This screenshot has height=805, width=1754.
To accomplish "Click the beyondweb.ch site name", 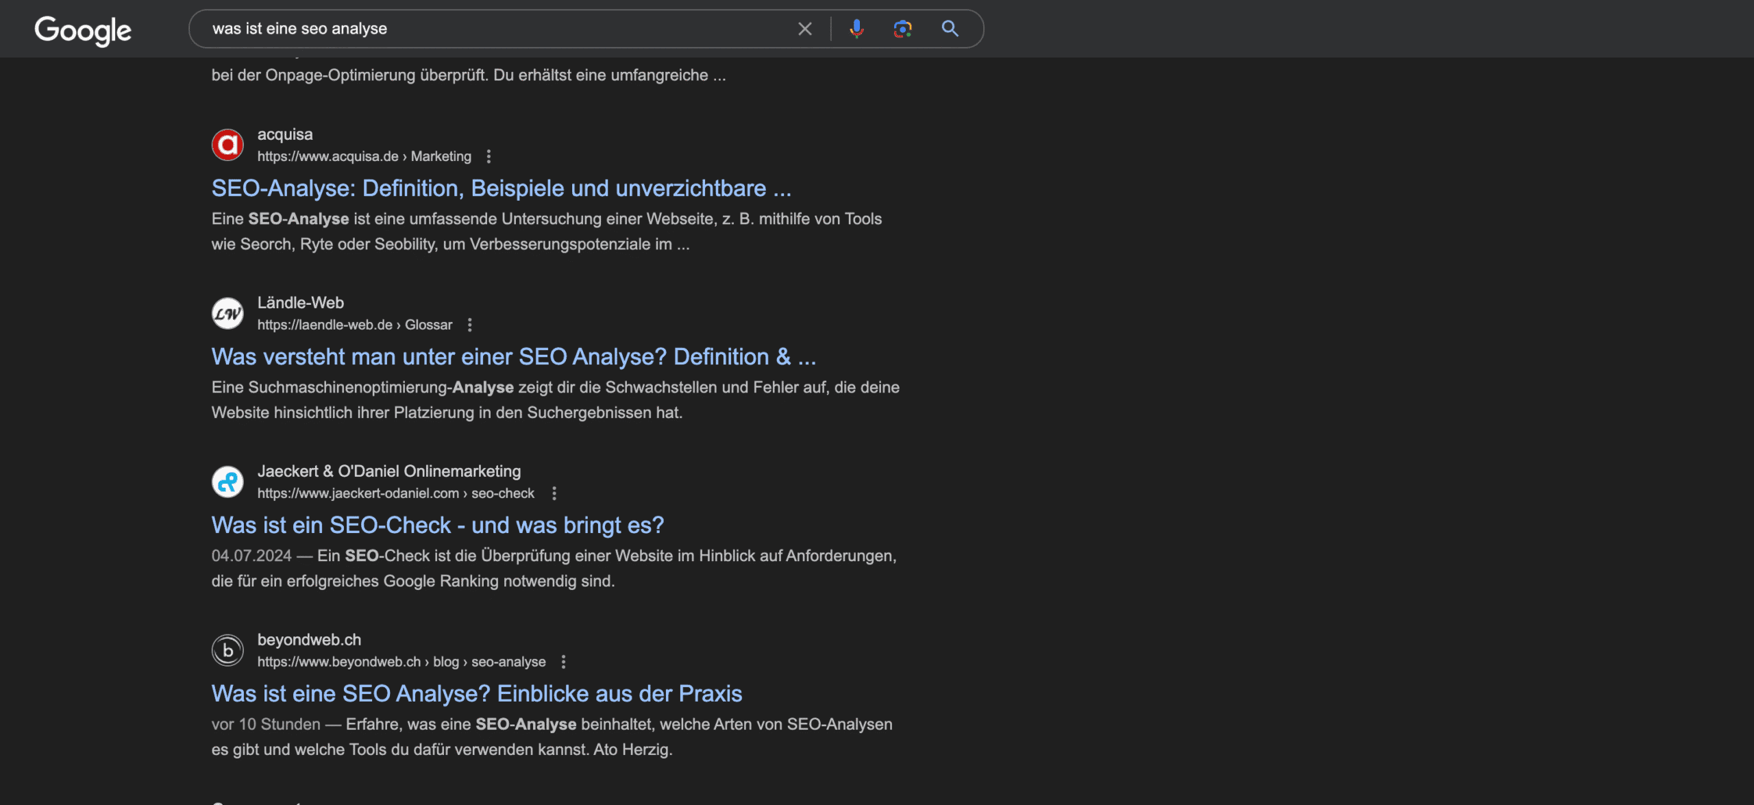I will tap(309, 640).
